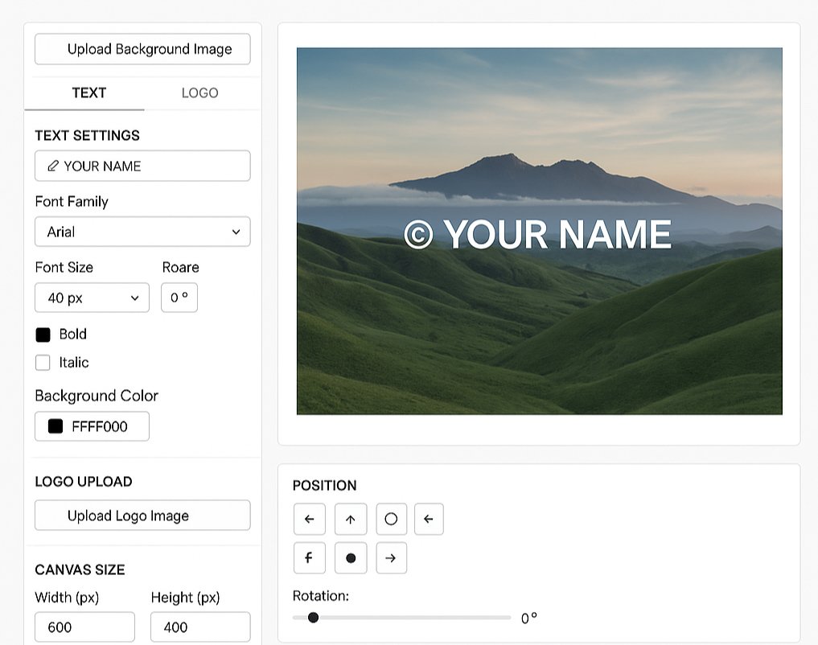Adjust the Rotation slider handle

(314, 618)
